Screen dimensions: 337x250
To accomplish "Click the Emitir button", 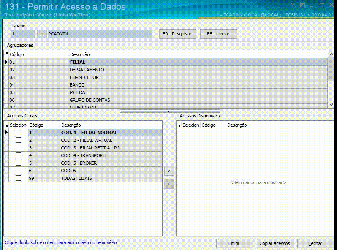I will pos(234,243).
